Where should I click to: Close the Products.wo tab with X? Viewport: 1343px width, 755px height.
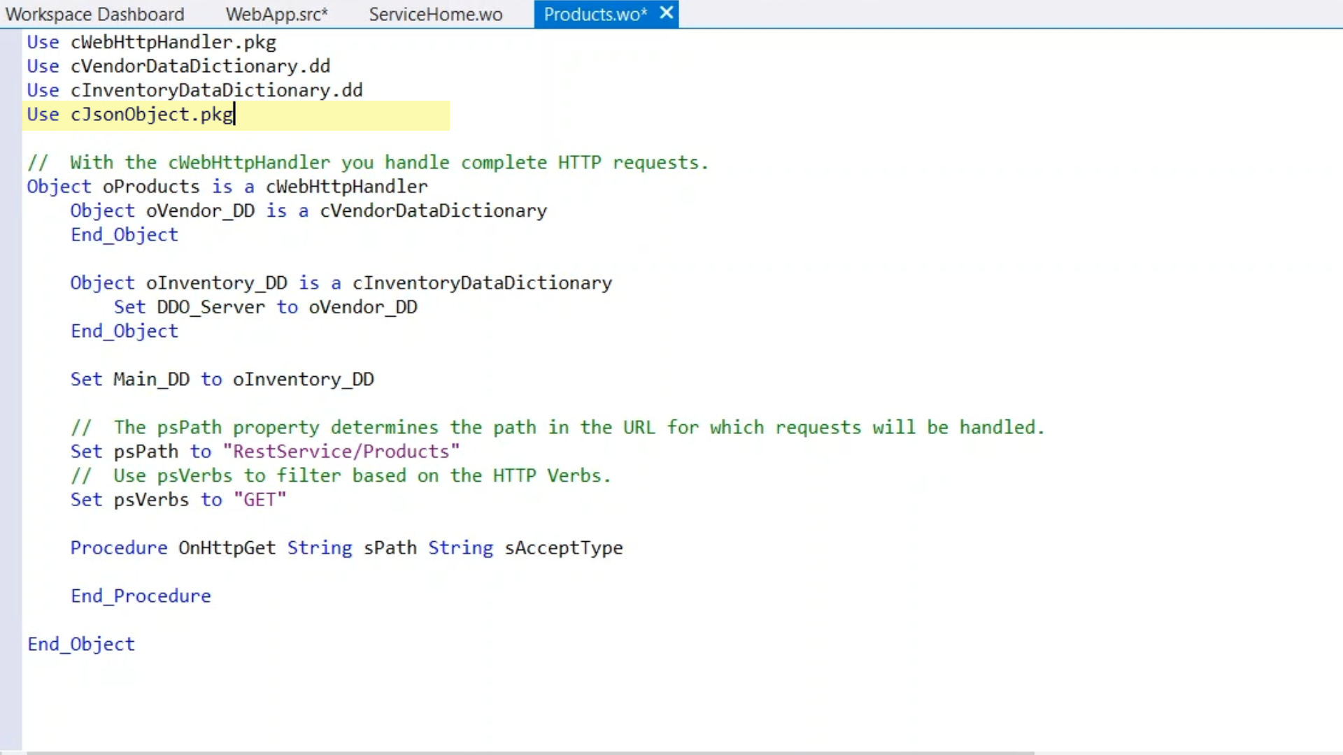tap(667, 13)
